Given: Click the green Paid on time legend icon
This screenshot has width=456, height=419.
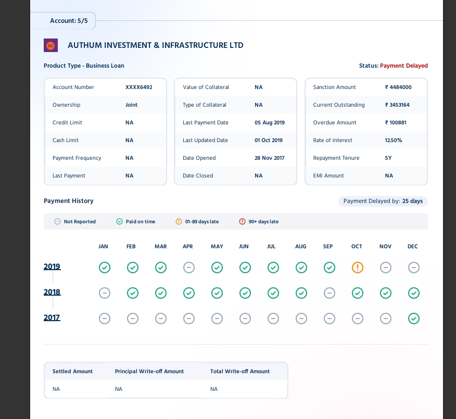Looking at the screenshot, I should coord(119,222).
